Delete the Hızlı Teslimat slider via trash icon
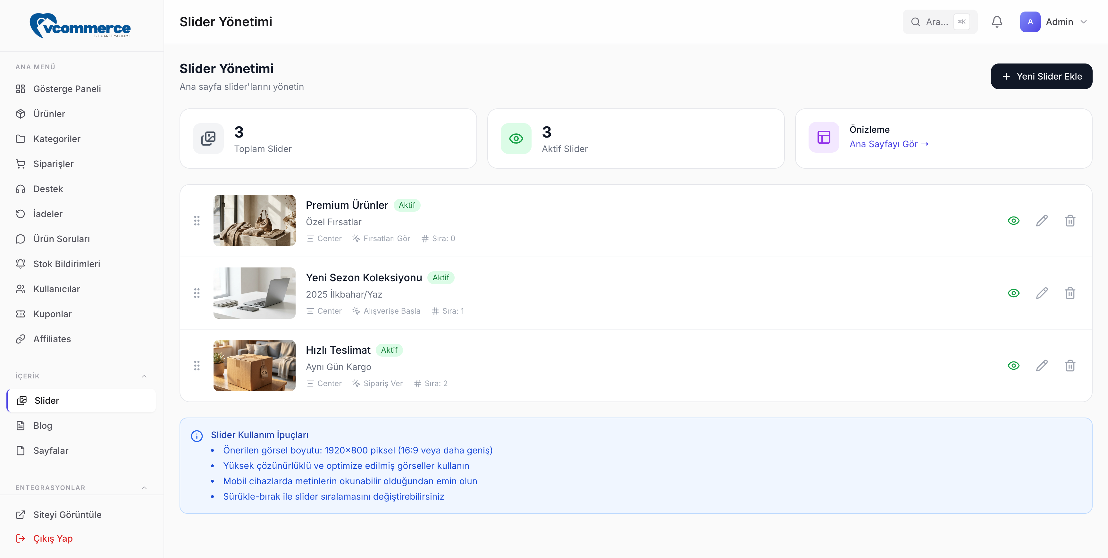The height and width of the screenshot is (558, 1108). coord(1070,366)
